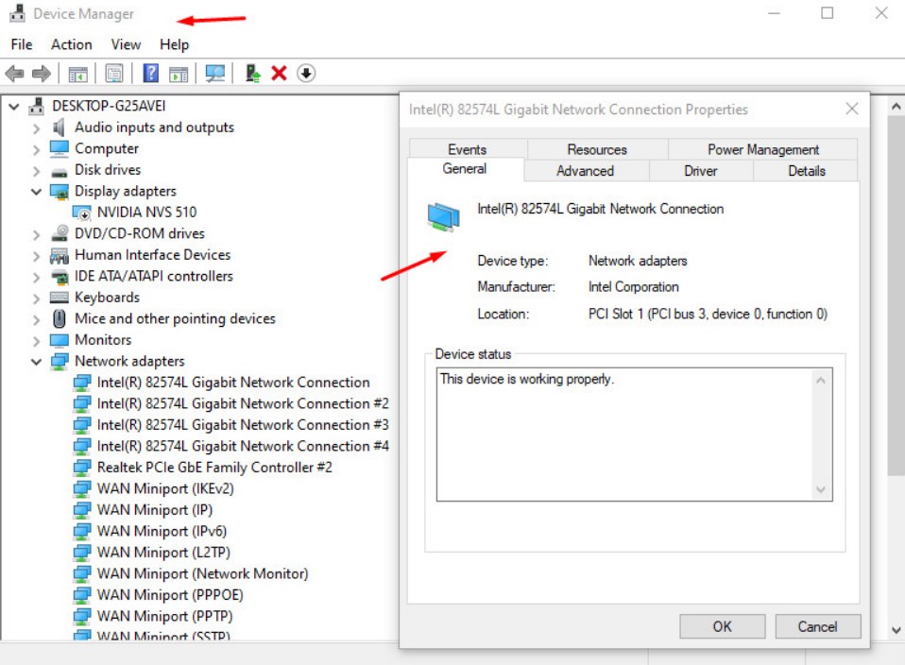Screen dimensions: 905x665
Task: Expand the Keyboards node
Action: click(x=36, y=298)
